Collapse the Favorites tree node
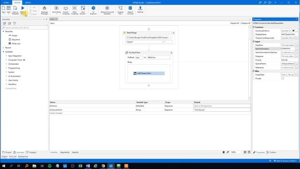Viewport: 300px width, 169px height. (3, 31)
